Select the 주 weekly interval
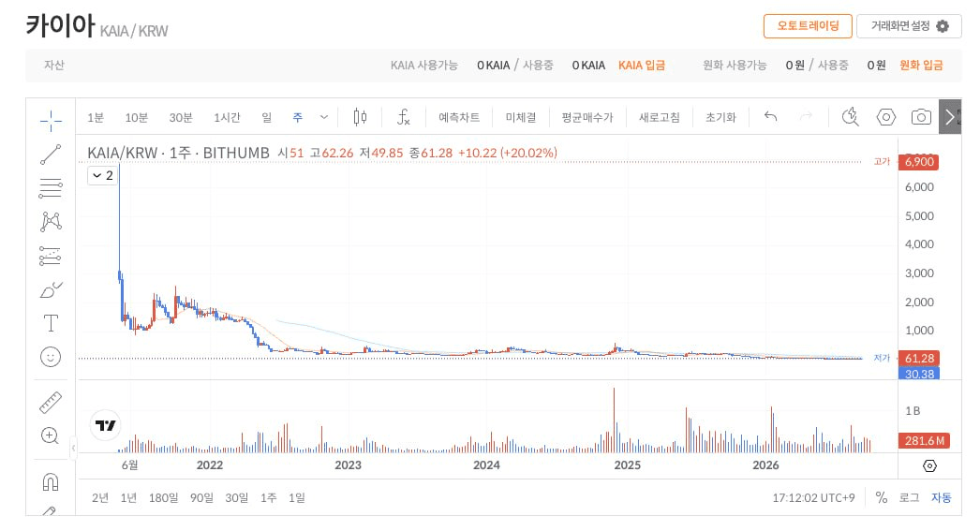Viewport: 980px width, 531px height. tap(298, 117)
